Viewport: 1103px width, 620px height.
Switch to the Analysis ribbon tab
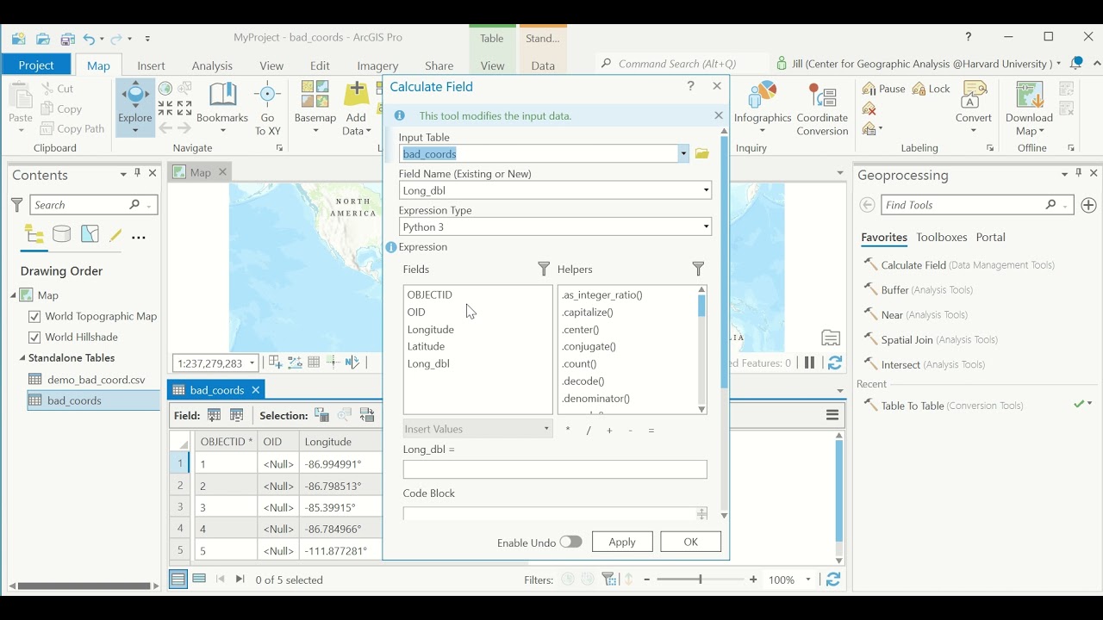(212, 65)
